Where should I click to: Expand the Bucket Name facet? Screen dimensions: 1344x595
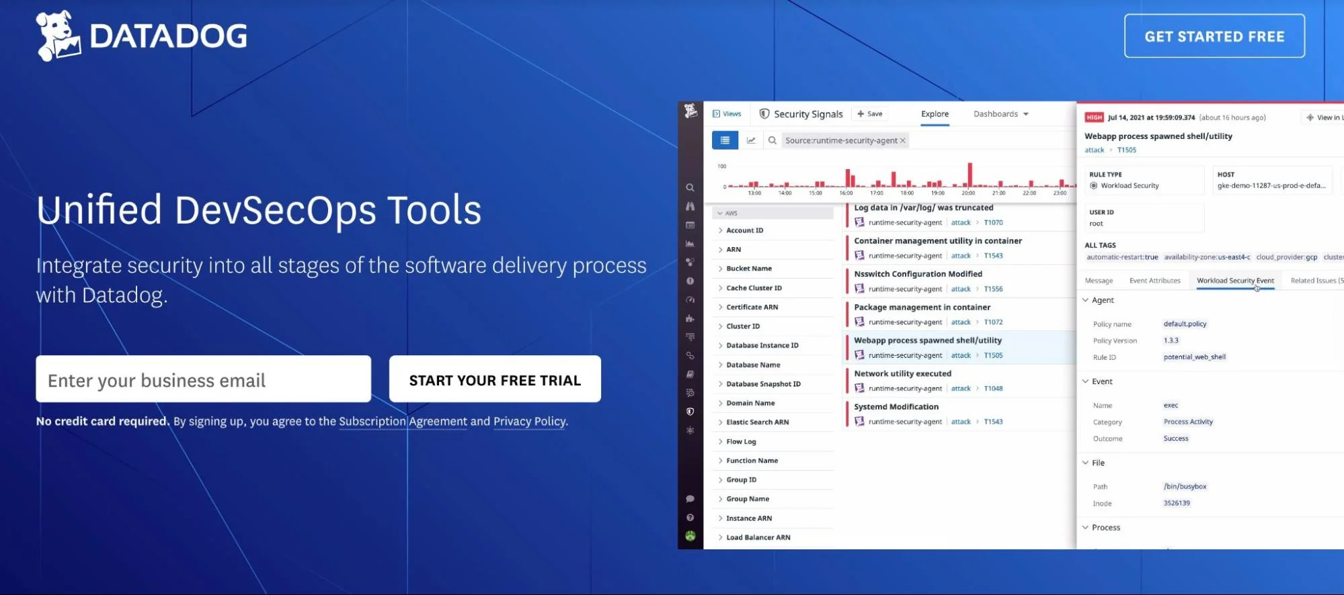(748, 269)
